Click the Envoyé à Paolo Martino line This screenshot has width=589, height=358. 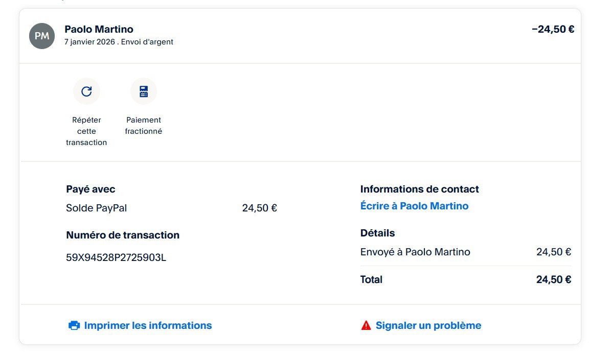tap(415, 252)
